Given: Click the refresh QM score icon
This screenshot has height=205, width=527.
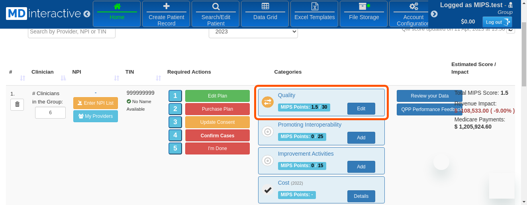Looking at the screenshot, I should [x=510, y=29].
